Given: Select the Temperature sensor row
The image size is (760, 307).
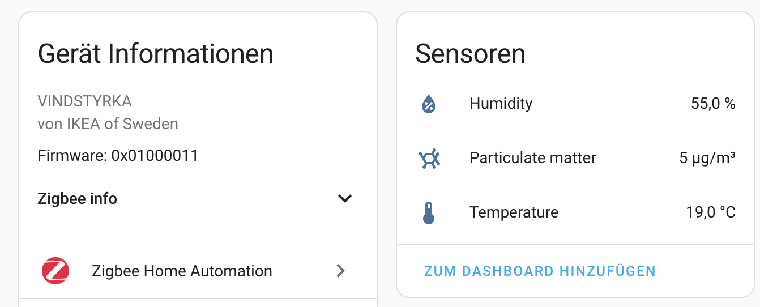Looking at the screenshot, I should (x=514, y=213).
